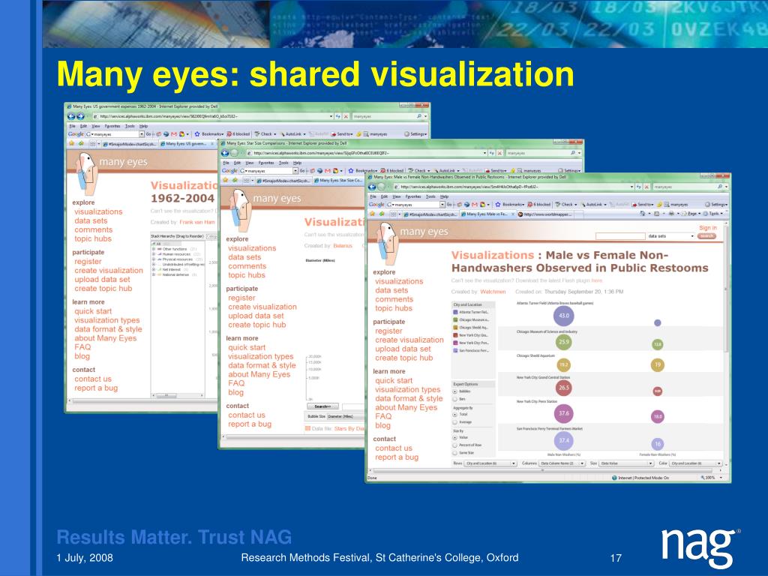Click Favorites star in US government expenses window
The height and width of the screenshot is (576, 768).
[71, 143]
